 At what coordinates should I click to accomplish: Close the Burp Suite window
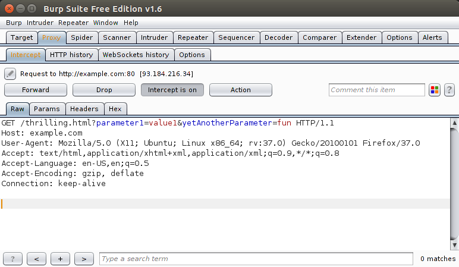[x=9, y=9]
